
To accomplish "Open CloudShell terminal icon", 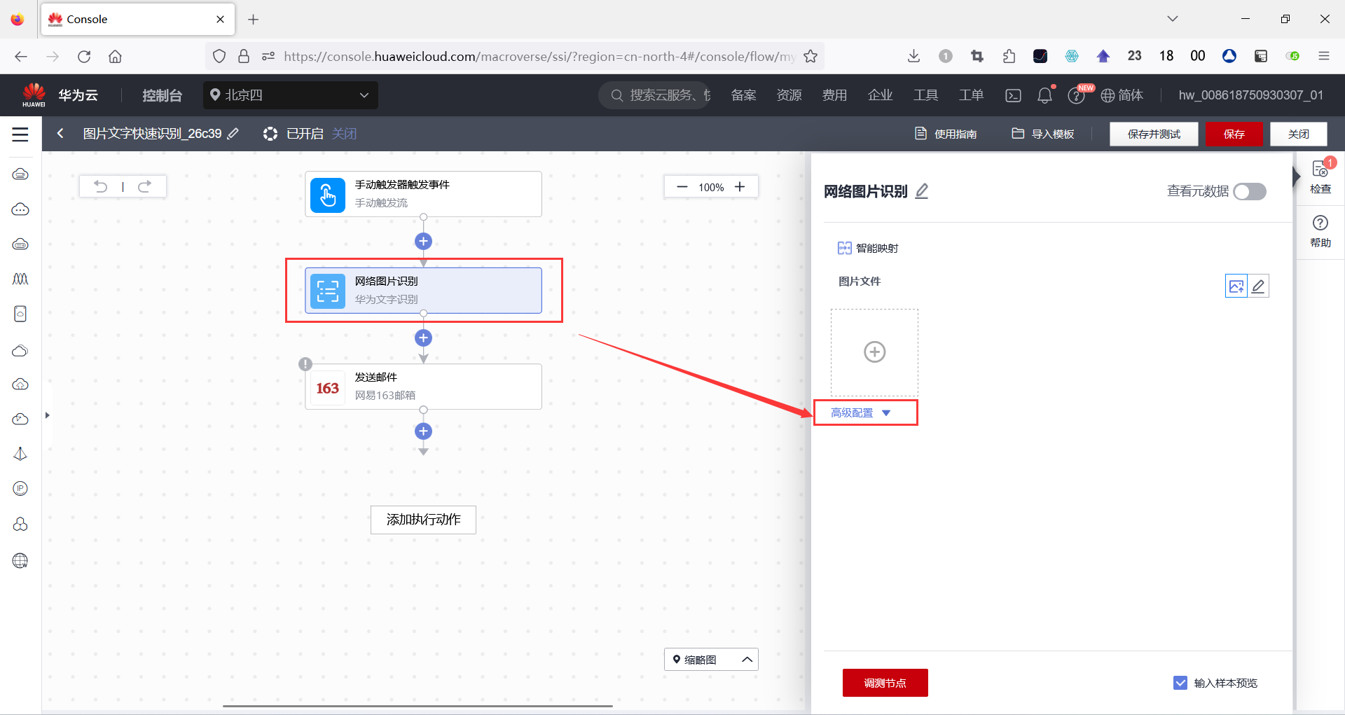I will 1013,96.
